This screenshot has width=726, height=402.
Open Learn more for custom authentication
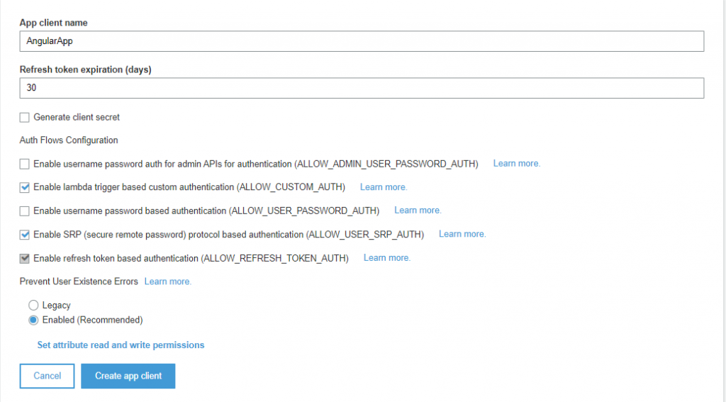click(x=384, y=187)
